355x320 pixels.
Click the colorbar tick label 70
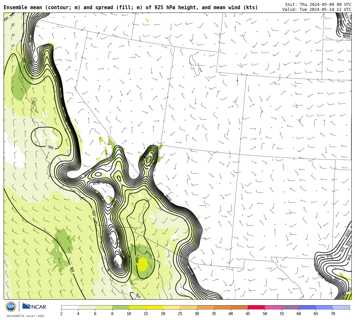(333, 314)
